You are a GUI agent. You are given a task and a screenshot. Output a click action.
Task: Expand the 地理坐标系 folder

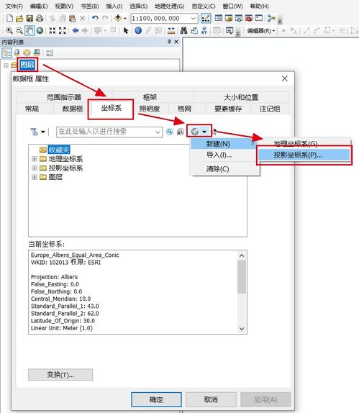[x=34, y=159]
